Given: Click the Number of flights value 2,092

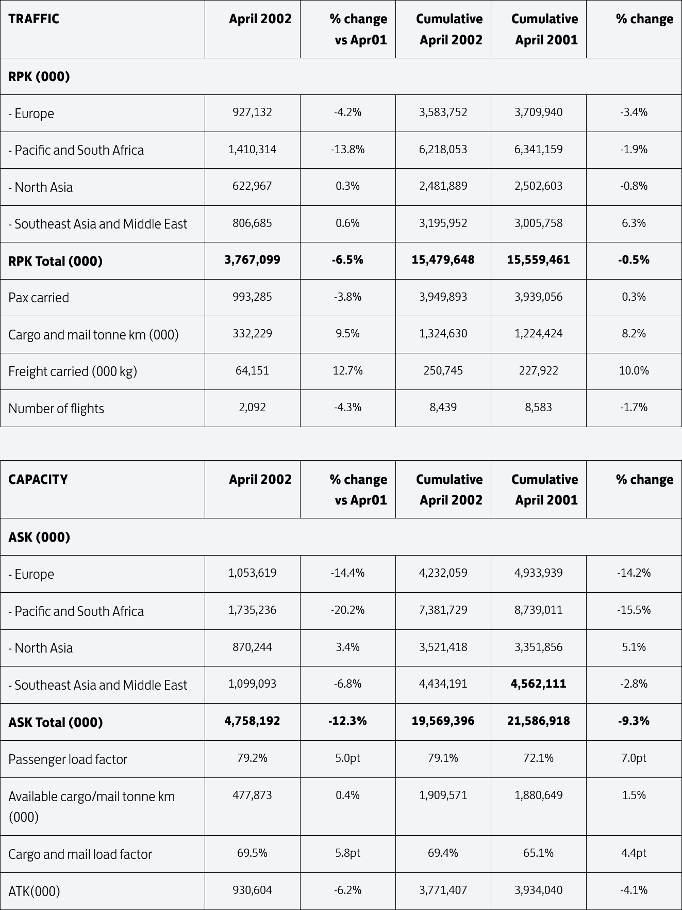Looking at the screenshot, I should 252,408.
